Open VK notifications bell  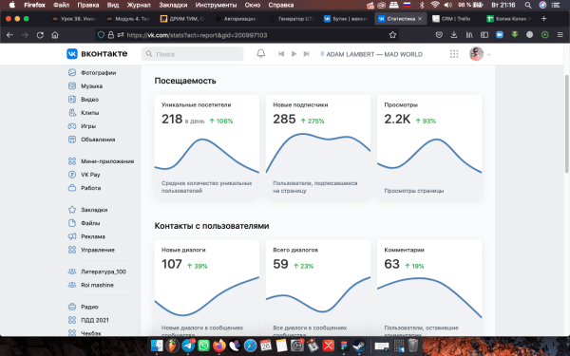pyautogui.click(x=260, y=54)
